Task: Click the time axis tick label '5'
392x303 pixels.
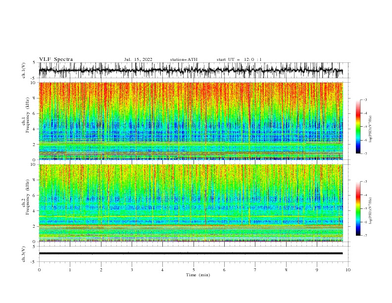Action: click(x=194, y=270)
